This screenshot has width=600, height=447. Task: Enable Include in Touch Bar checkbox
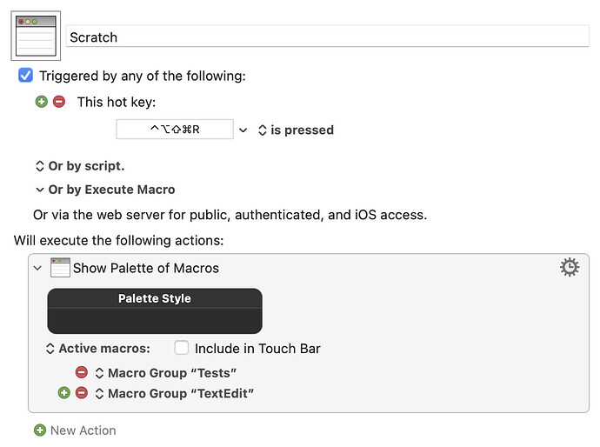181,348
